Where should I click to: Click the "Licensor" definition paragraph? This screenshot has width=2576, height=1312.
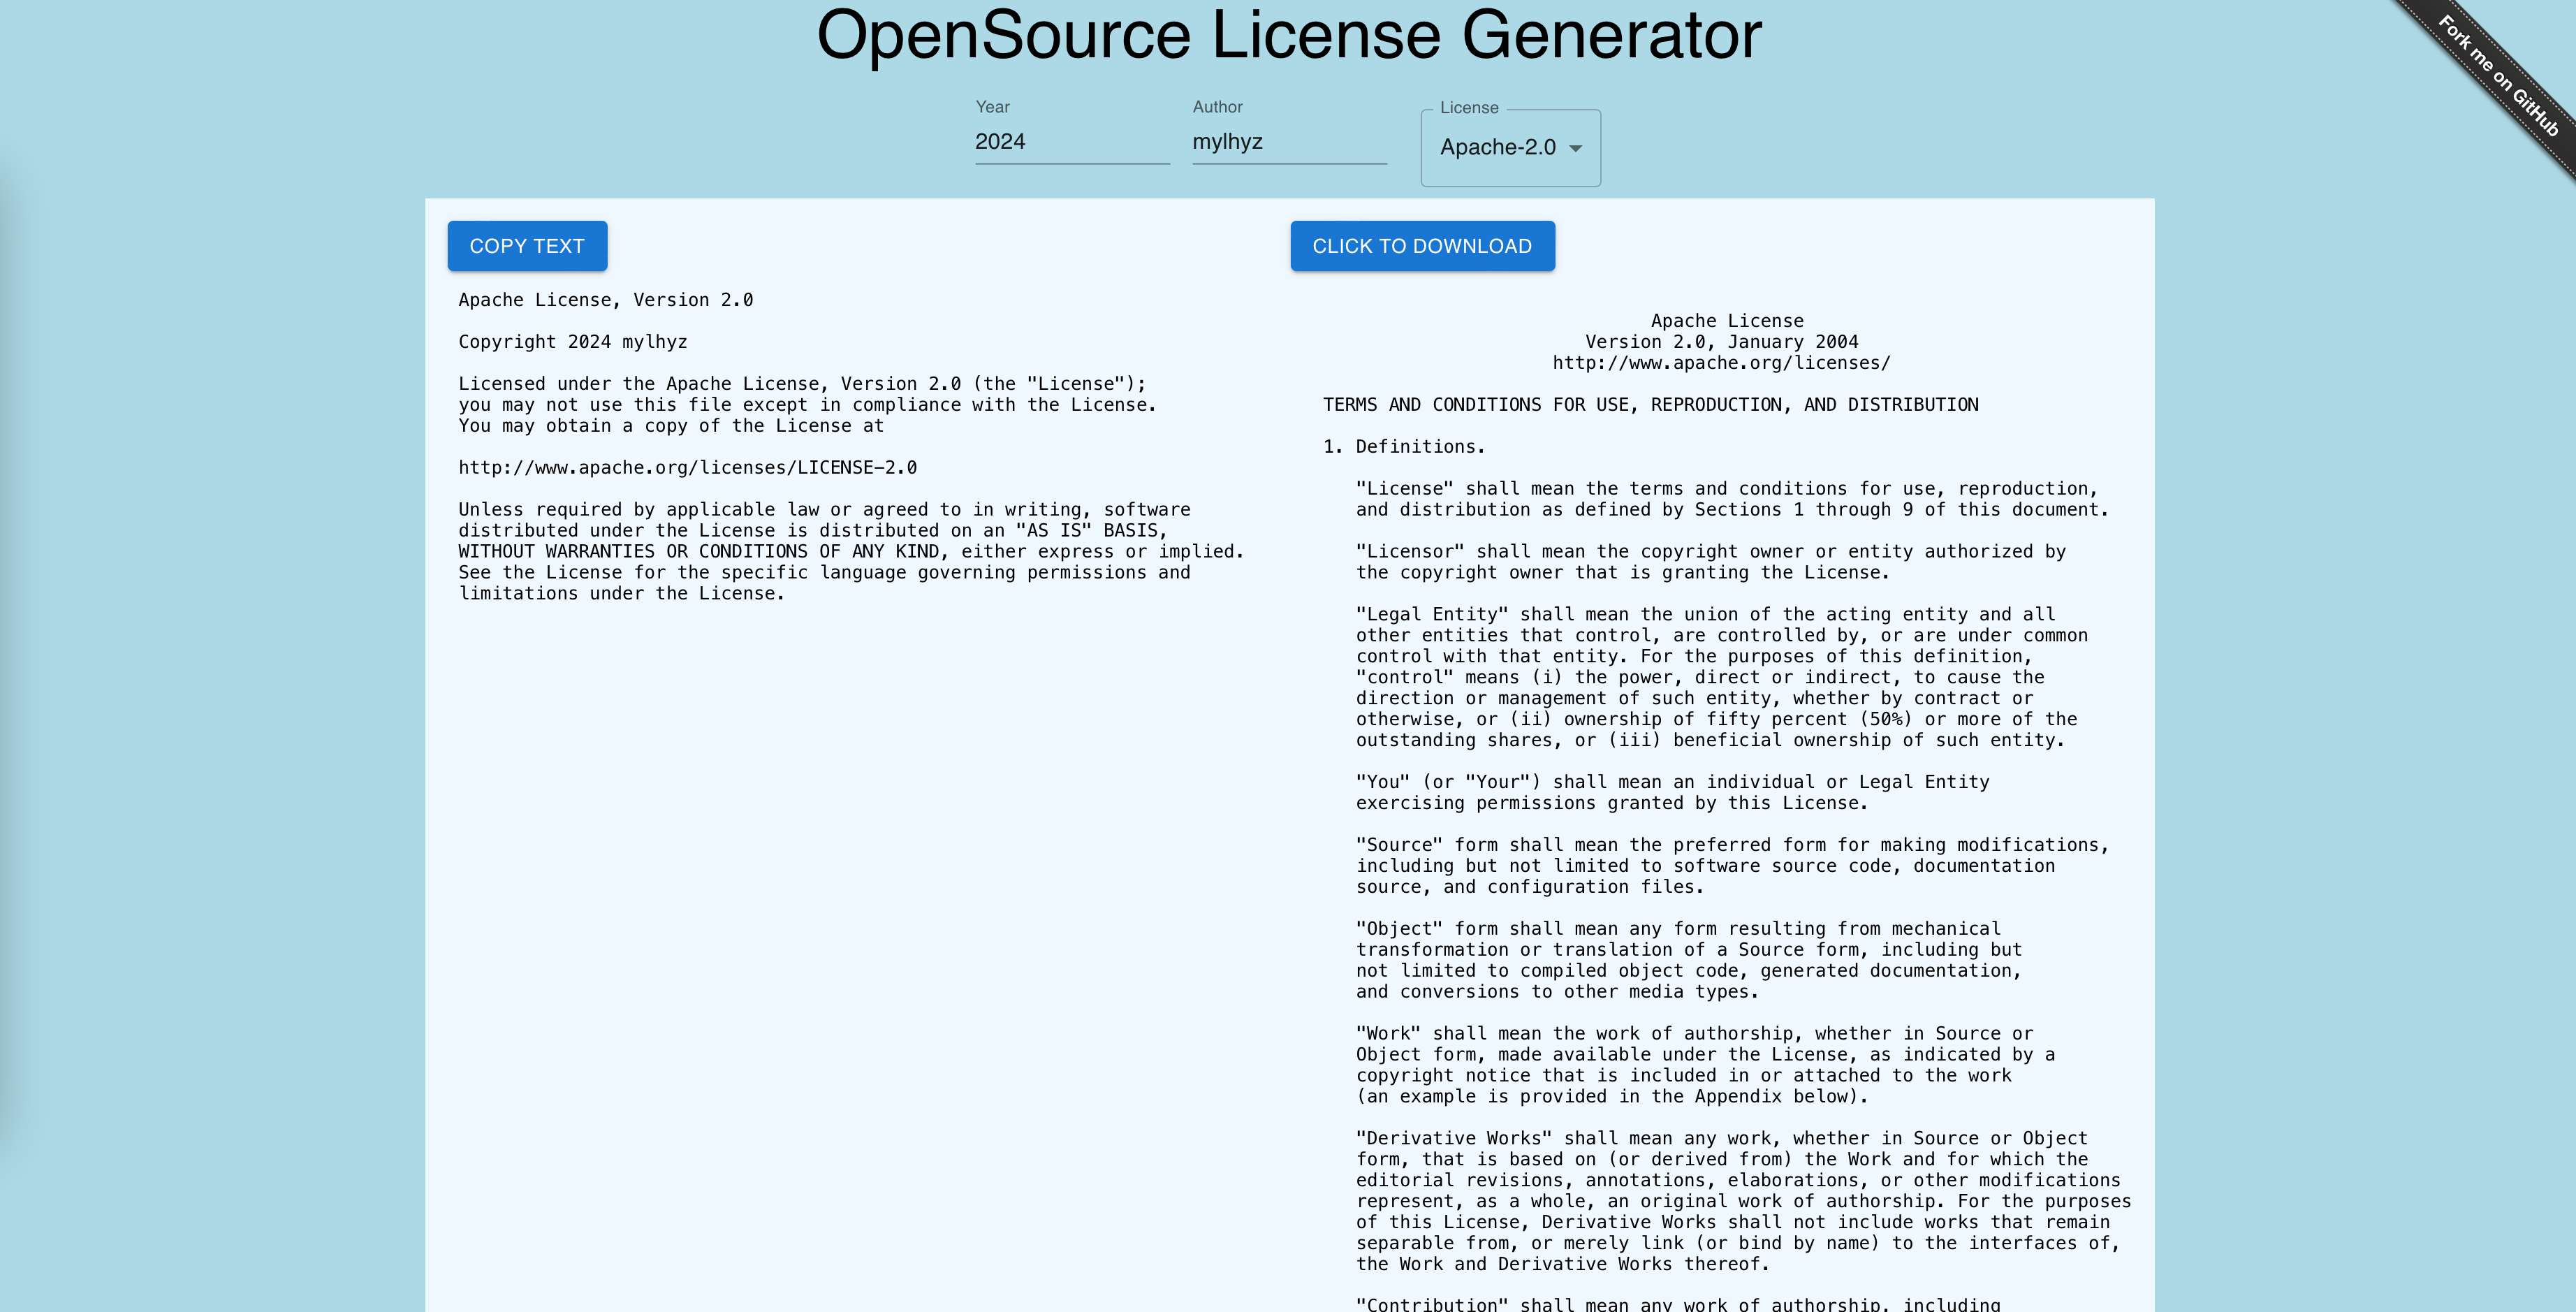coord(1711,562)
